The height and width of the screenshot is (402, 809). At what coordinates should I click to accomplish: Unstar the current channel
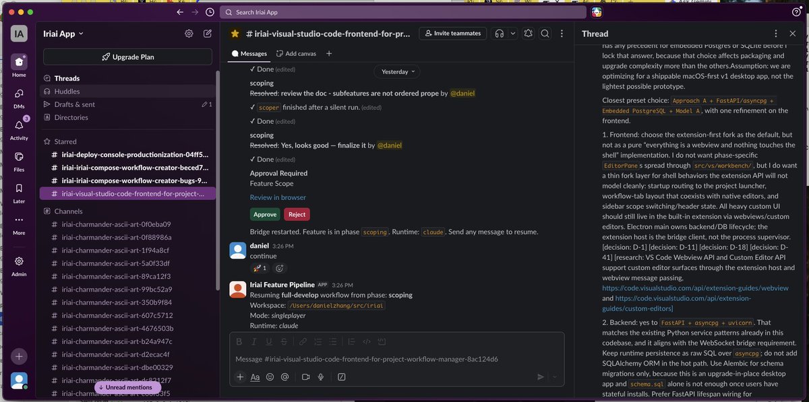(235, 33)
